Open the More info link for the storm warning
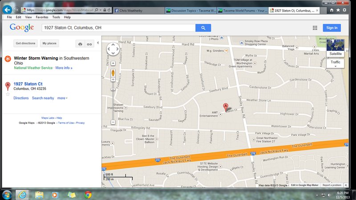Screen dimensions: 356x200 (x=64, y=68)
